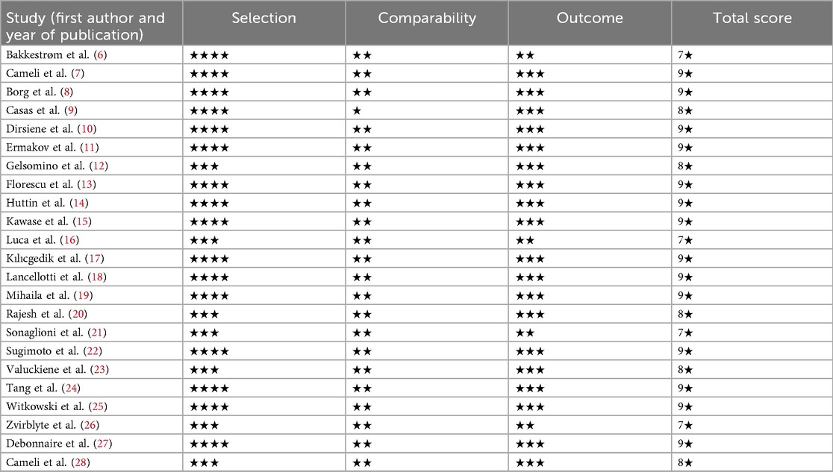The image size is (833, 472).
Task: Click Outcome stars in Zvirblyte et al. row
Action: tap(525, 425)
